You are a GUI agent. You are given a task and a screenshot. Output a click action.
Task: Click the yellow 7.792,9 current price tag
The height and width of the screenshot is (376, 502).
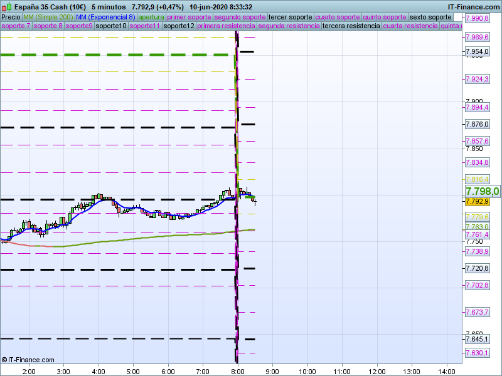click(477, 201)
